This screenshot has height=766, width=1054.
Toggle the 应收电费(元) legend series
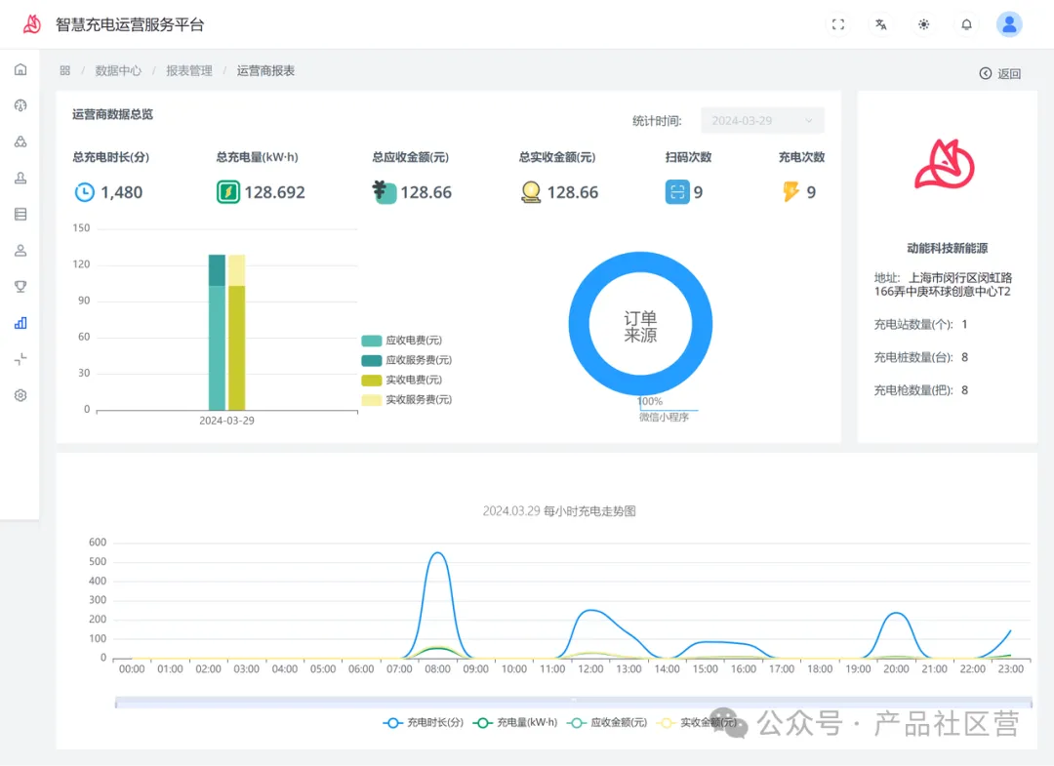click(x=402, y=341)
